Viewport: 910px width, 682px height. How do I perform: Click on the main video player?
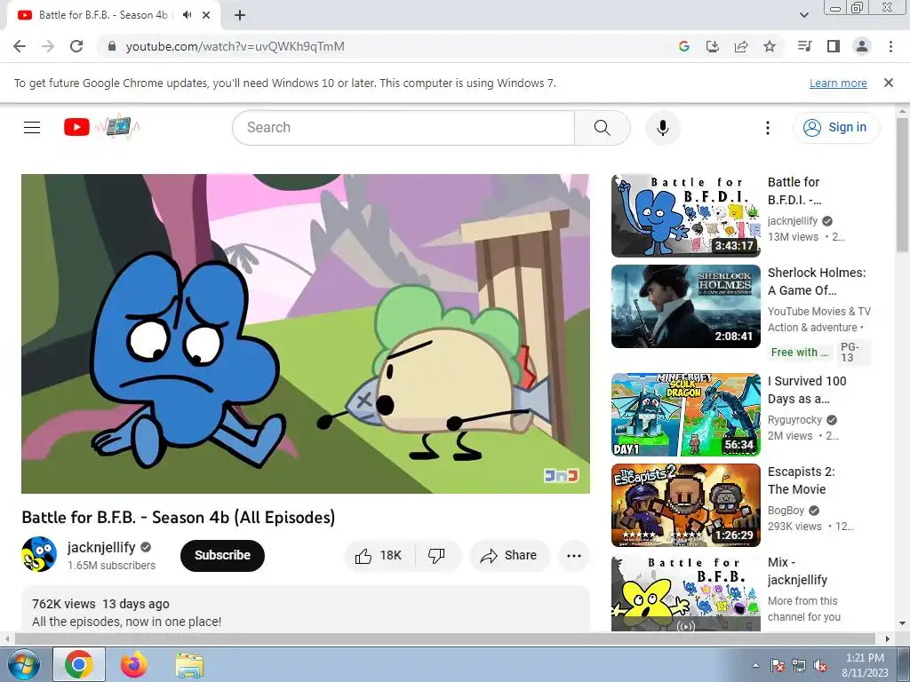tap(306, 334)
